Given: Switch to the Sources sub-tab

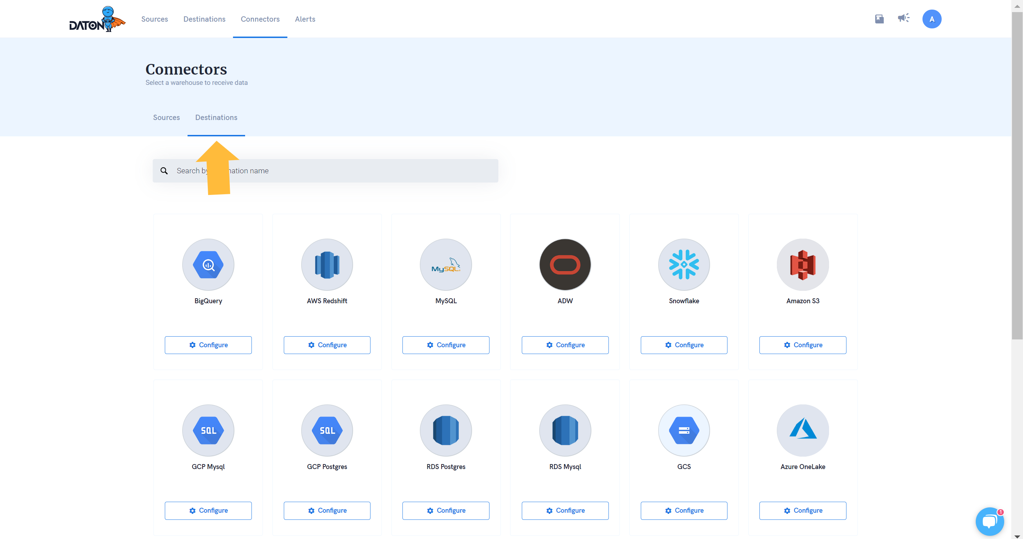Looking at the screenshot, I should click(x=166, y=118).
